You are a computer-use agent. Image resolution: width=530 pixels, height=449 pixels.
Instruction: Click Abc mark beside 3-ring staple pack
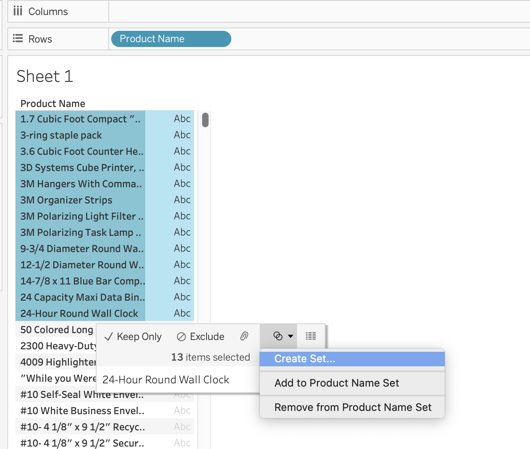pos(182,135)
